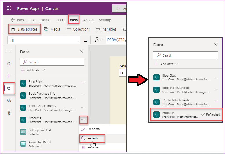Click SharePoint icon beside Blog Sites, right panel

click(x=156, y=77)
